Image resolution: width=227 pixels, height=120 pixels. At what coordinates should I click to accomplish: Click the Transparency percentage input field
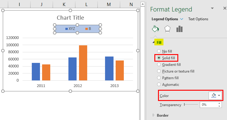pos(209,105)
